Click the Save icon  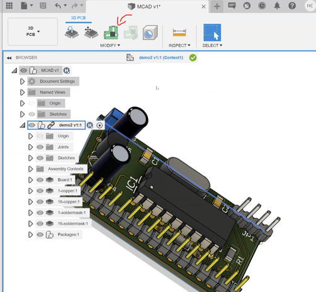(43, 6)
